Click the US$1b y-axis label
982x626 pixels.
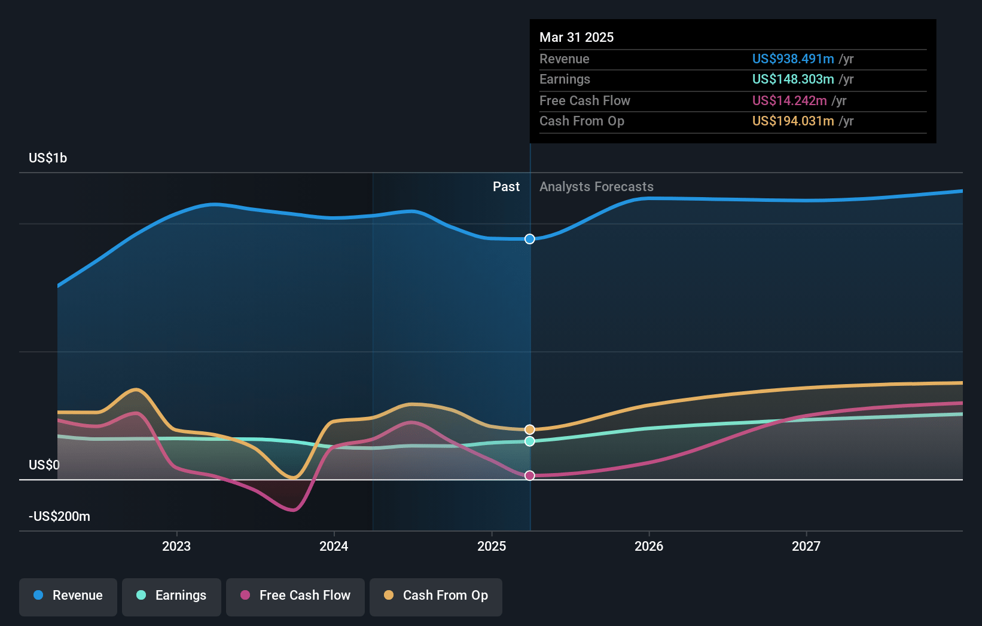[x=48, y=158]
